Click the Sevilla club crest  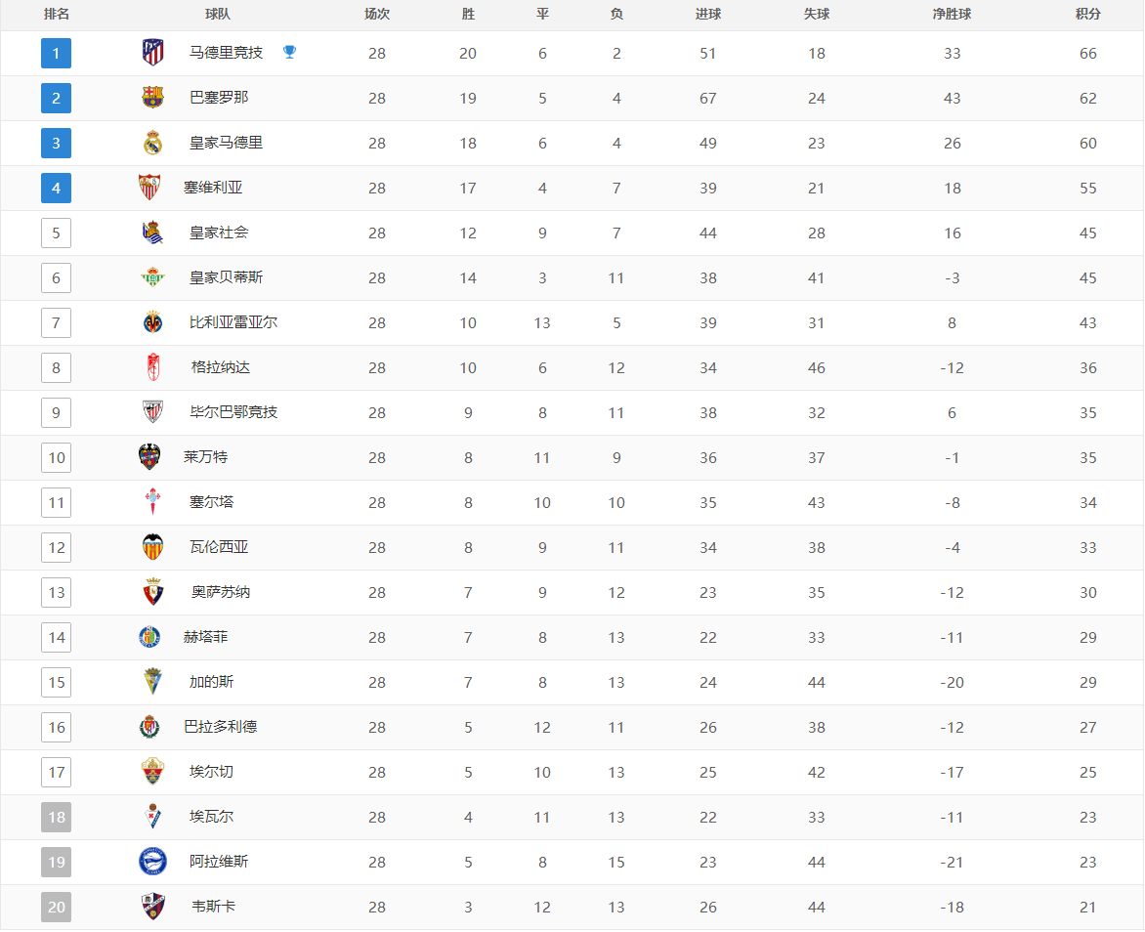[x=149, y=188]
